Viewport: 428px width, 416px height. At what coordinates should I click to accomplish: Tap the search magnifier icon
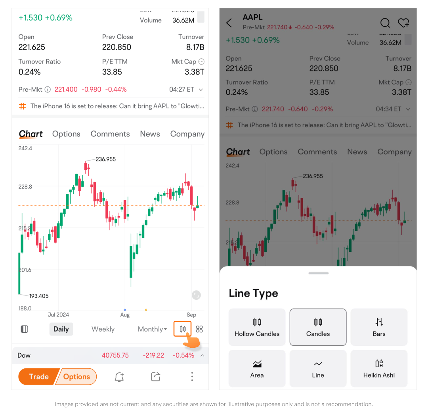click(385, 23)
